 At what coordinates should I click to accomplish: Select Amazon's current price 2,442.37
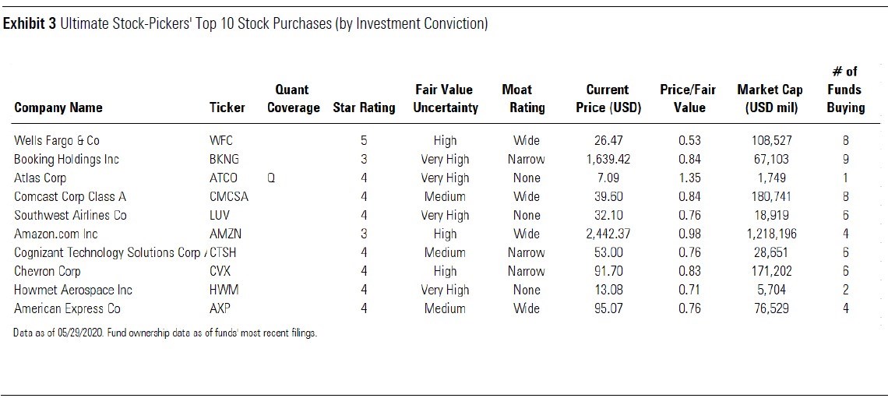point(613,234)
